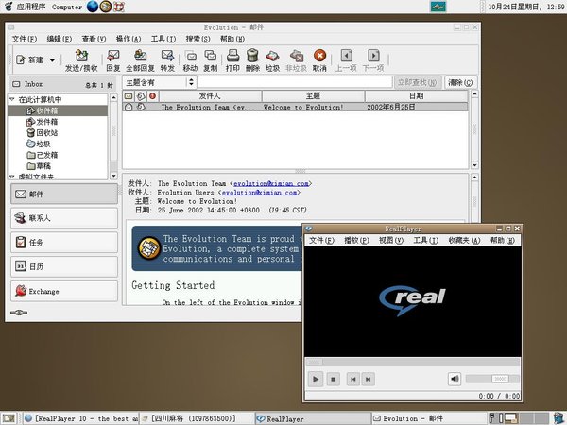
Task: Open the RealPlayer Favorites (收藏夹) menu
Action: [x=463, y=241]
